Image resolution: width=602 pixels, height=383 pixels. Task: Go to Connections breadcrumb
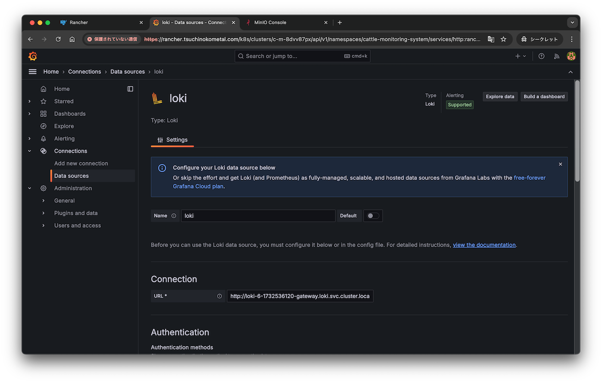point(84,72)
